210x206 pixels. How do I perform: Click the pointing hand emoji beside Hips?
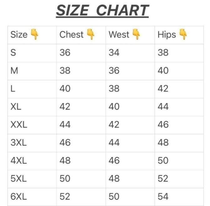[x=183, y=34]
